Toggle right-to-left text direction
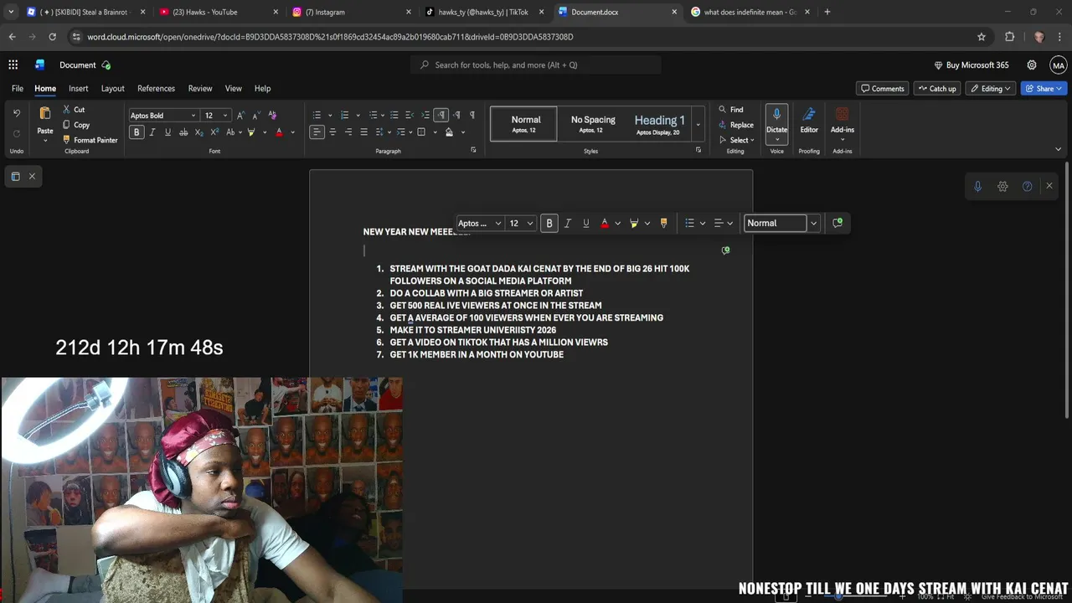 456,116
